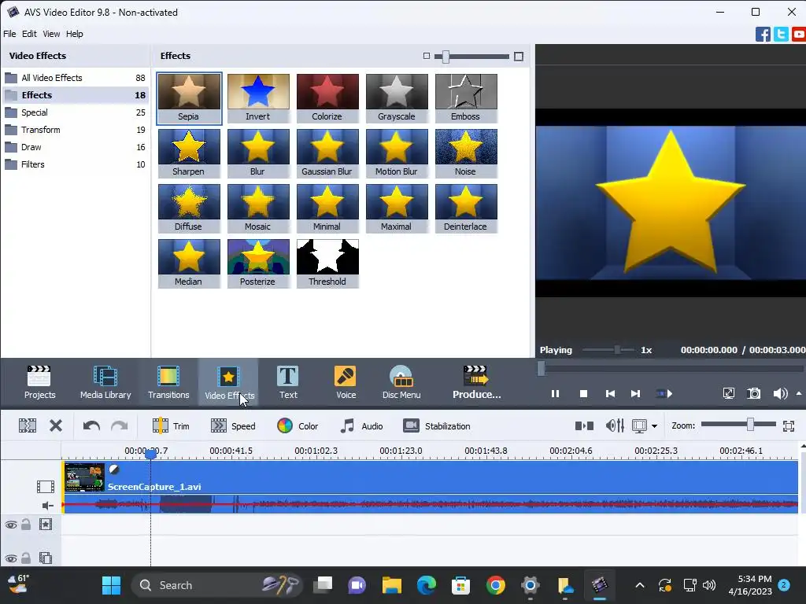Click the preview seek bar
The image size is (806, 604).
(671, 368)
